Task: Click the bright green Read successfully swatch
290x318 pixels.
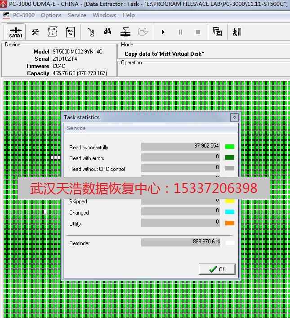Action: point(230,147)
